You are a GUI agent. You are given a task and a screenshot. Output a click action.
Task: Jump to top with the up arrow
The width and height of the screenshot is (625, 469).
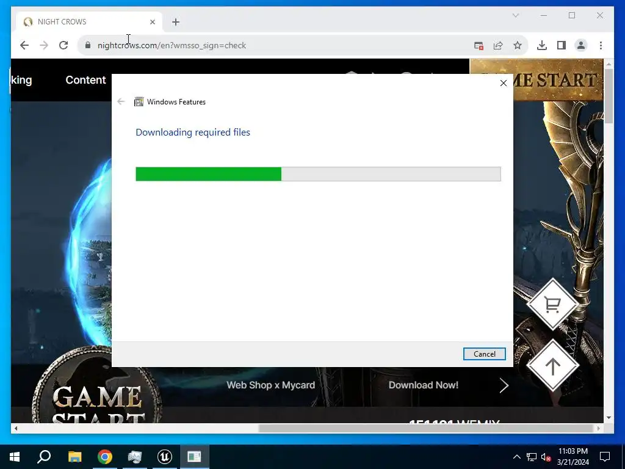pyautogui.click(x=552, y=366)
